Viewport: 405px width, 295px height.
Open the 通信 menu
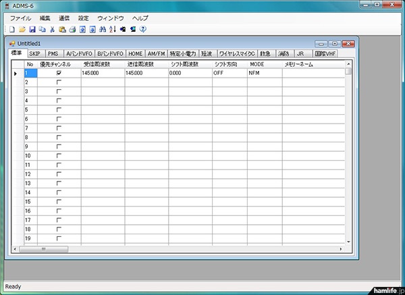pyautogui.click(x=64, y=18)
